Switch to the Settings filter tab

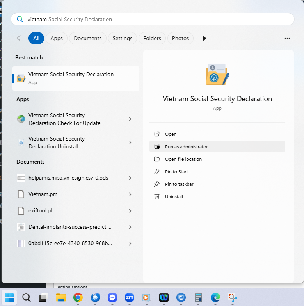coord(123,38)
